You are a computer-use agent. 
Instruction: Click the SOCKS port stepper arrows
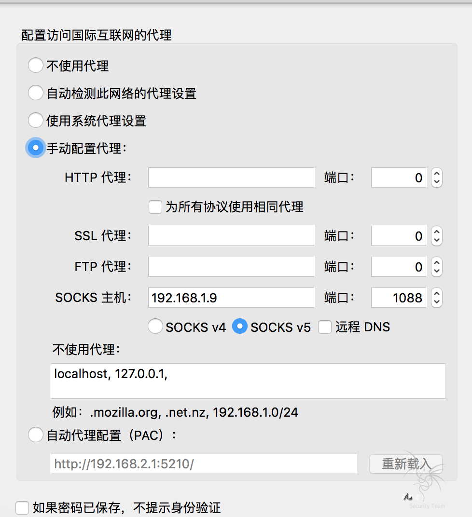pos(437,298)
